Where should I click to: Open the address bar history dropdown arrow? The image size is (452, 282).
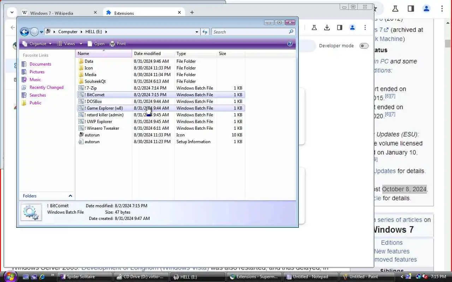pyautogui.click(x=197, y=32)
